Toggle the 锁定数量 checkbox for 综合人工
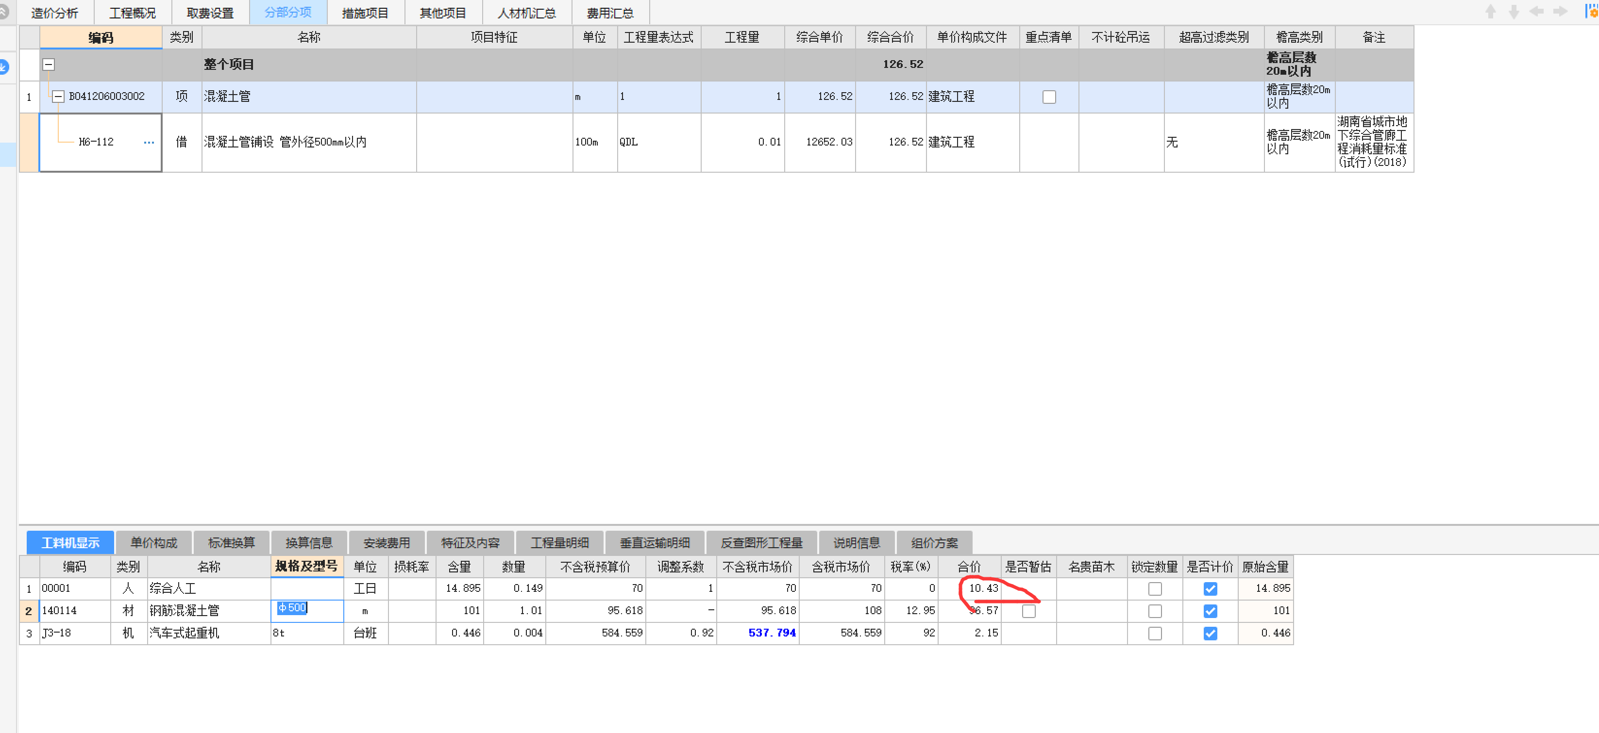This screenshot has width=1599, height=733. point(1155,588)
